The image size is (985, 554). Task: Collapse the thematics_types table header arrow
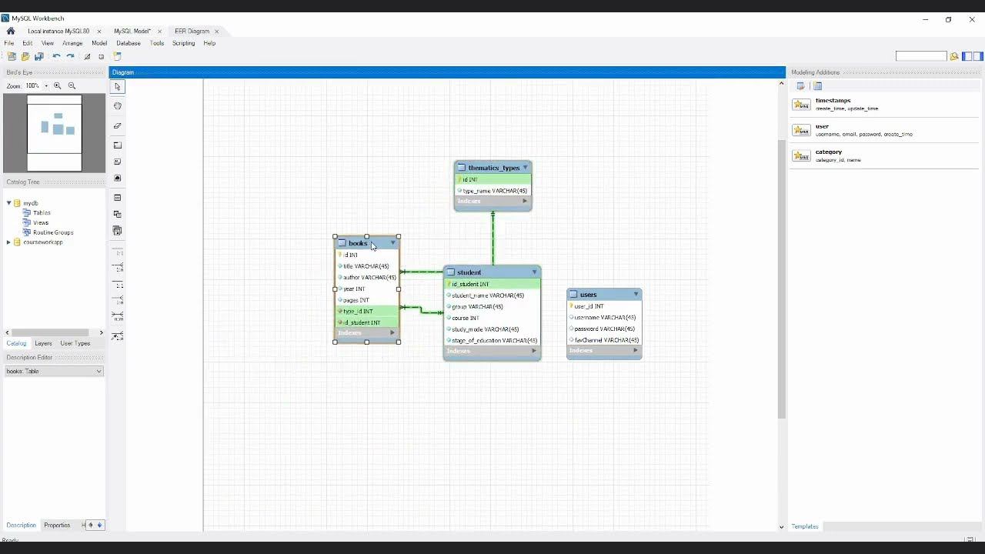click(526, 168)
